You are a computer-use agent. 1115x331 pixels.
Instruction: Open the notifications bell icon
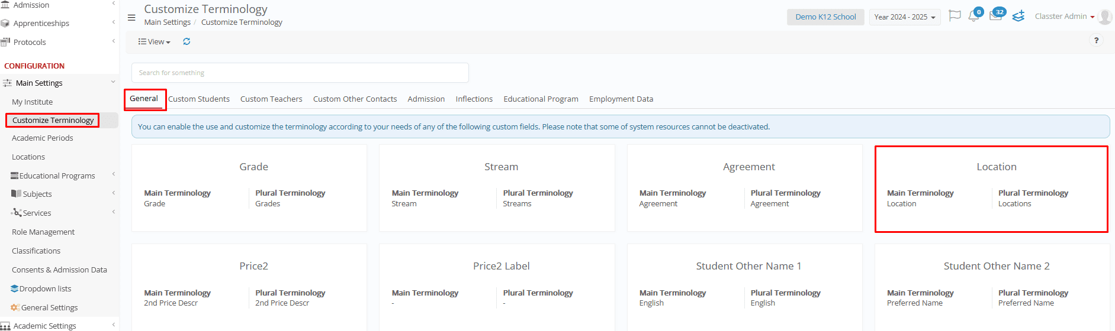[x=974, y=16]
